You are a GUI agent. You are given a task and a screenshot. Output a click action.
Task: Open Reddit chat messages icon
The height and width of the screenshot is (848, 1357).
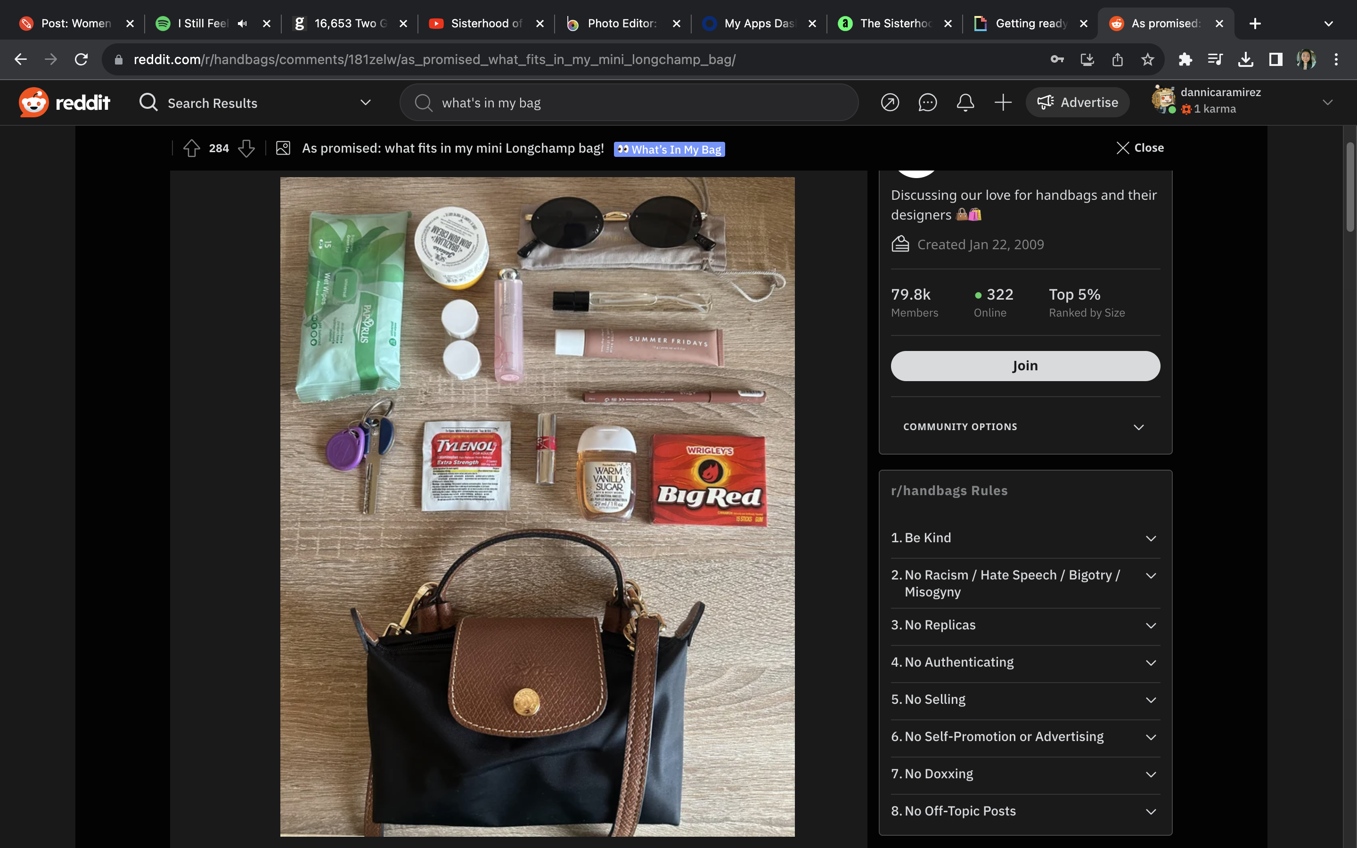click(x=927, y=103)
